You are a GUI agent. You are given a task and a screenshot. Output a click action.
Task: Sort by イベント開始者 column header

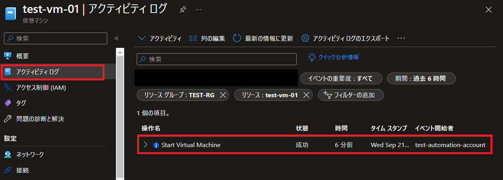(434, 128)
